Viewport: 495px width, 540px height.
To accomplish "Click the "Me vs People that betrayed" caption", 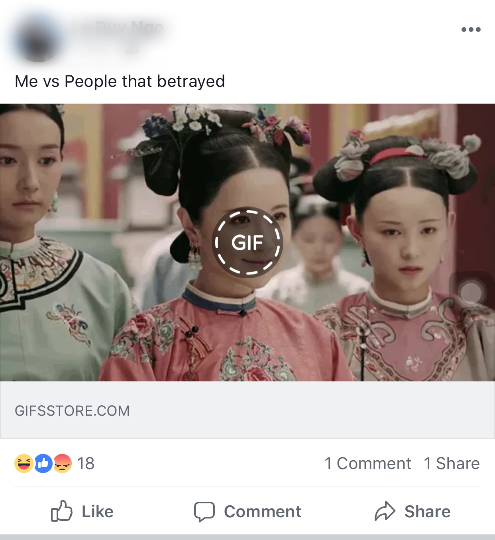I will pos(120,81).
